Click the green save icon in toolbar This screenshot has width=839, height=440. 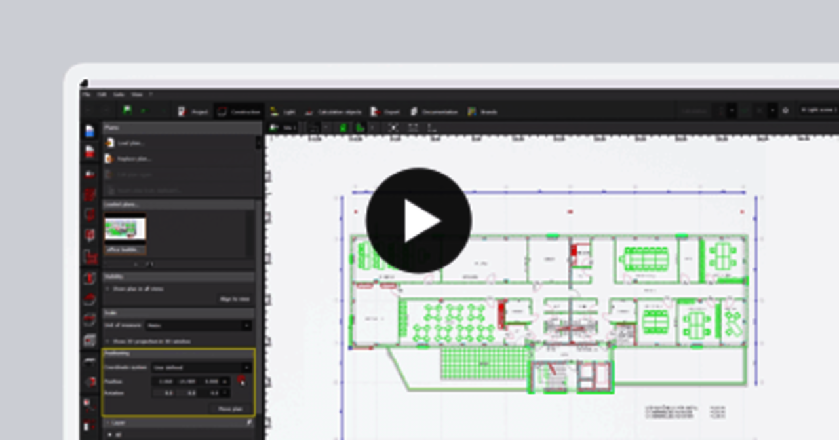127,111
